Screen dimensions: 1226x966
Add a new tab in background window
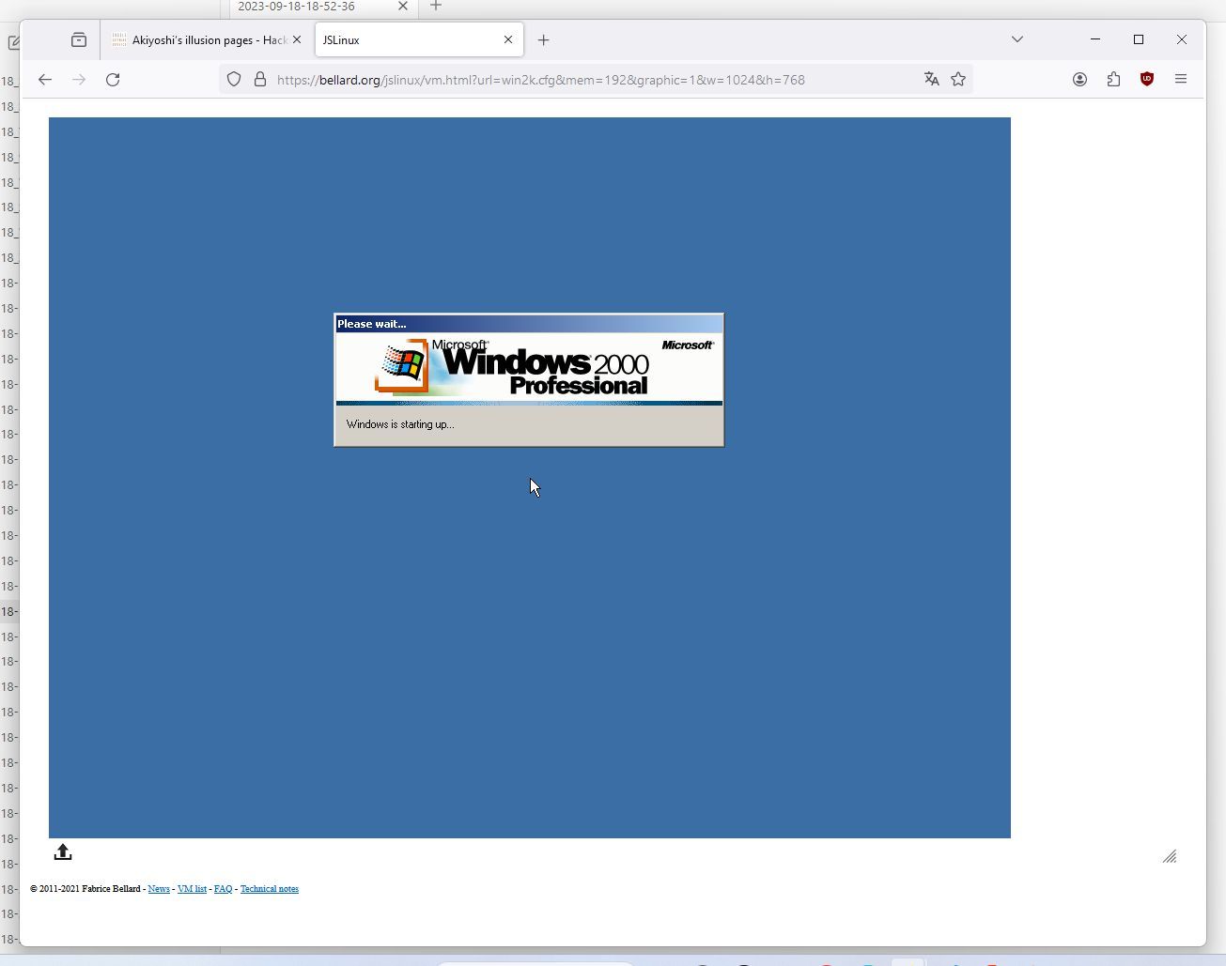(435, 6)
